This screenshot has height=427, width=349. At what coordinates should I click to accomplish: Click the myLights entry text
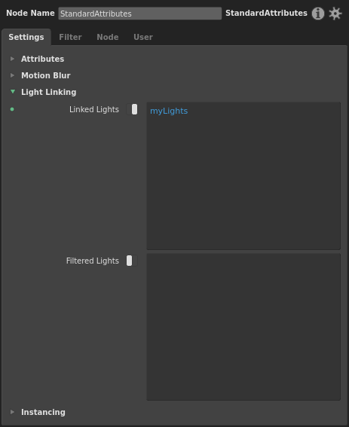pos(169,111)
